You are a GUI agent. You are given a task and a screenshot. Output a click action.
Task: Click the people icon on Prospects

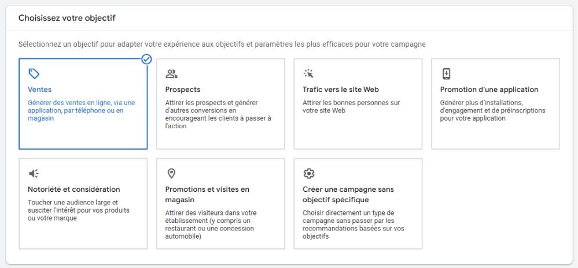pyautogui.click(x=171, y=73)
